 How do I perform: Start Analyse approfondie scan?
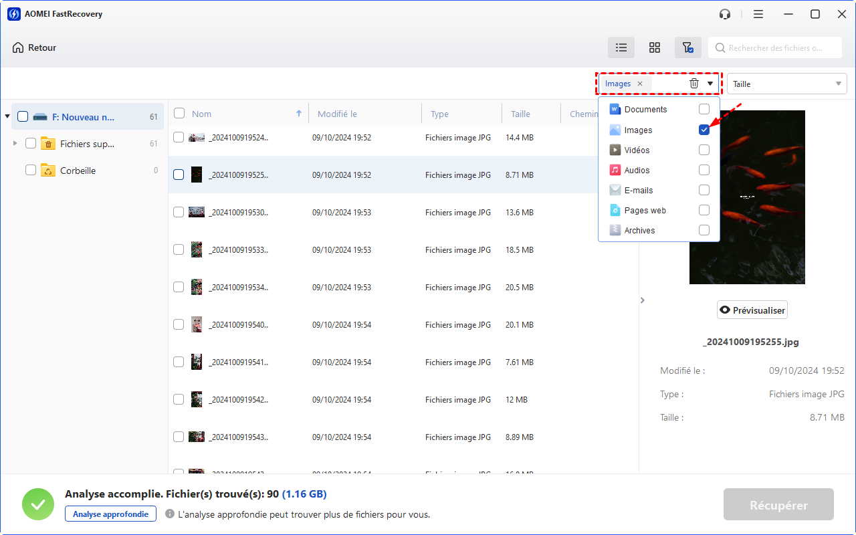110,514
